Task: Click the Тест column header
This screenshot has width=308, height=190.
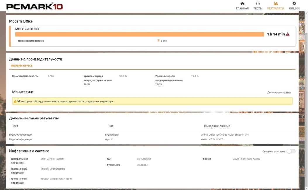Action: pos(15,126)
